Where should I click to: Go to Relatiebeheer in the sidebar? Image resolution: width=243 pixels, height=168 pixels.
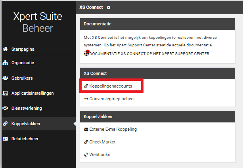coord(25,139)
